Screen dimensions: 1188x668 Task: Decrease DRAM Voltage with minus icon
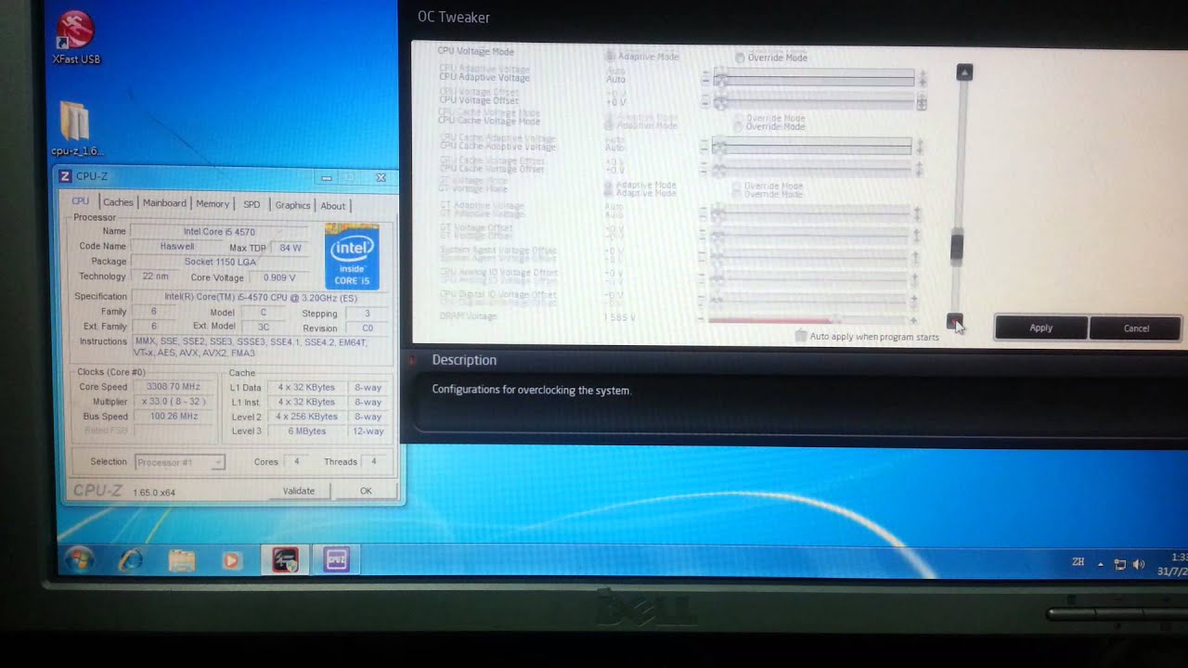(x=703, y=317)
